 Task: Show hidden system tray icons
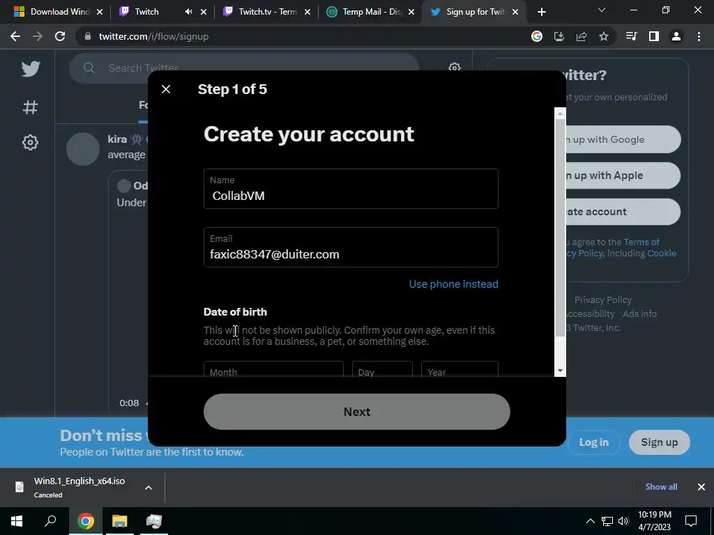point(590,521)
